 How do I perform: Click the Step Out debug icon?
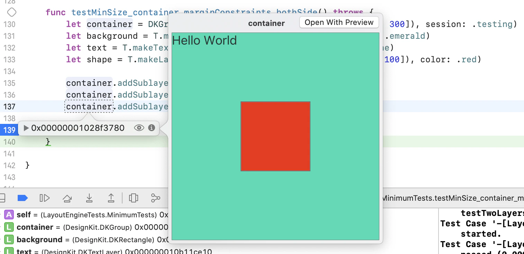[x=111, y=198]
